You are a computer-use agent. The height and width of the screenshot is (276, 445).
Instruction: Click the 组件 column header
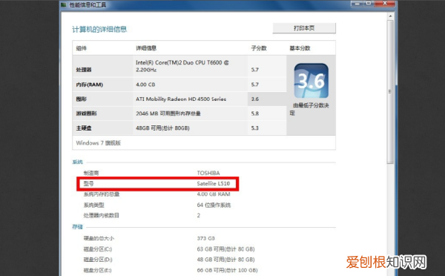82,48
